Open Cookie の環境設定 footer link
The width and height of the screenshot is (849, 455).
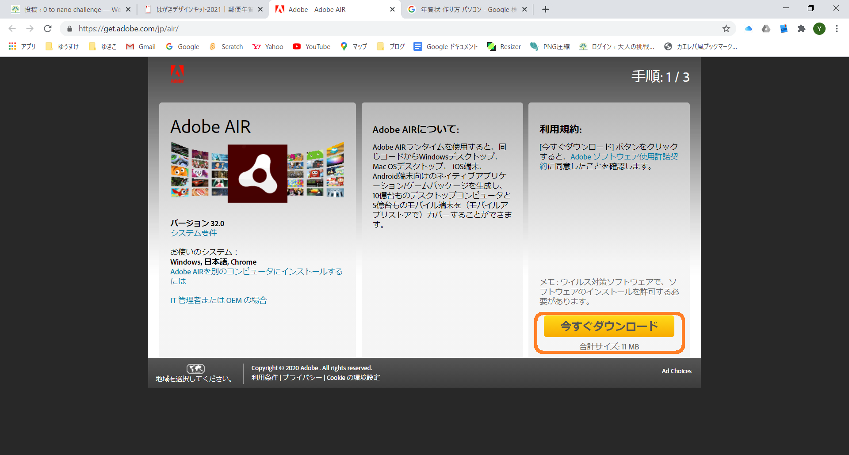tap(353, 378)
